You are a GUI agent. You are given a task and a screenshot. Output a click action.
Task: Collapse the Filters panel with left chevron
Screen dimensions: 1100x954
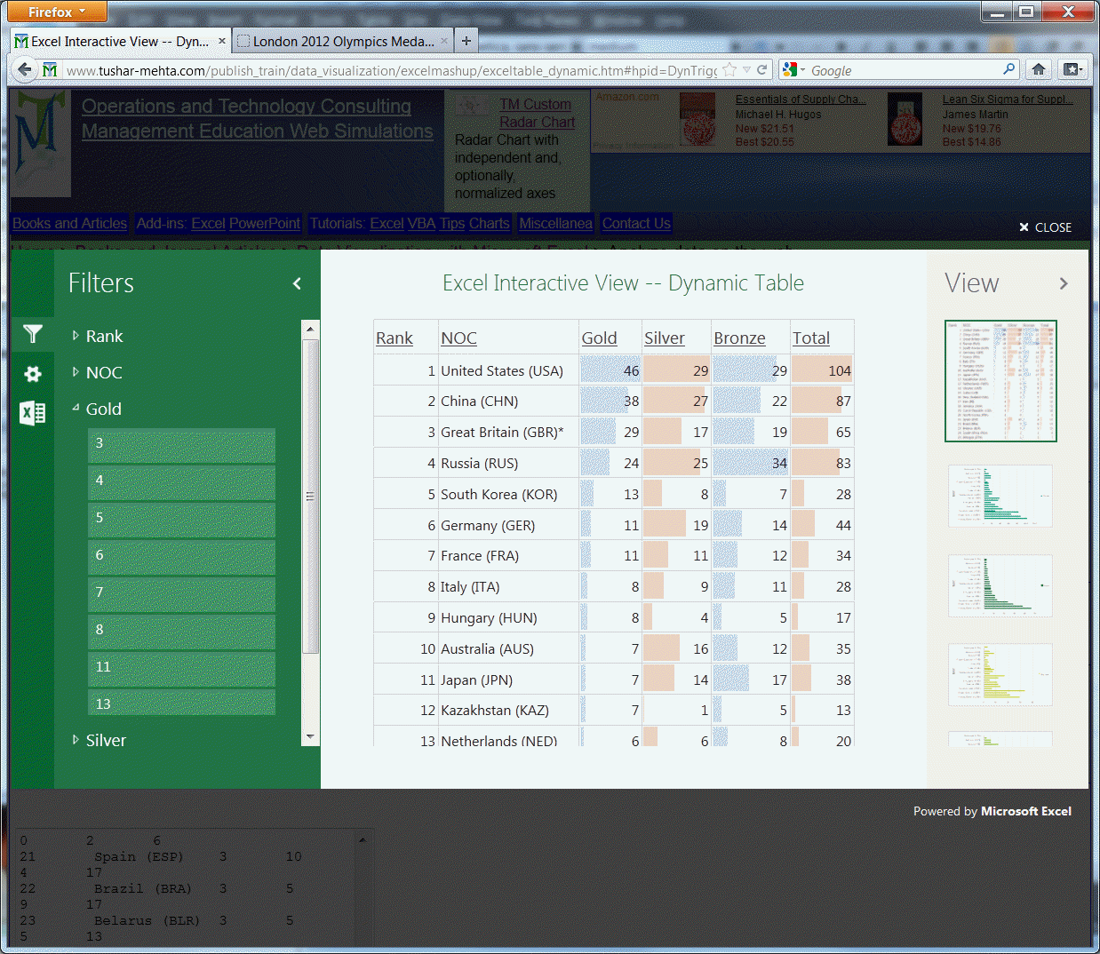tap(297, 283)
